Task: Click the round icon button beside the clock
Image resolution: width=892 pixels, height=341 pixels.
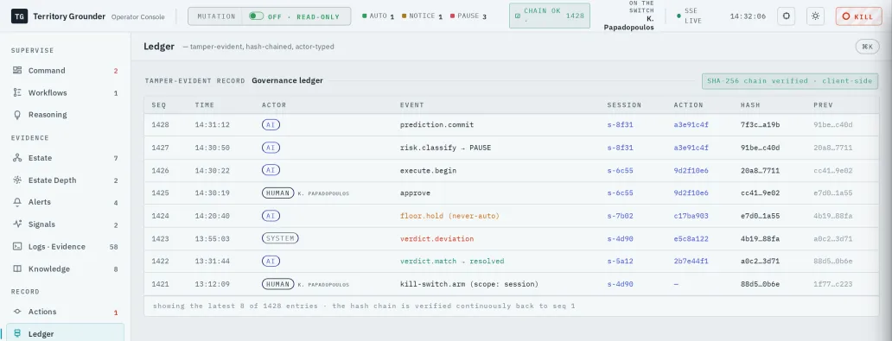Action: pos(787,16)
